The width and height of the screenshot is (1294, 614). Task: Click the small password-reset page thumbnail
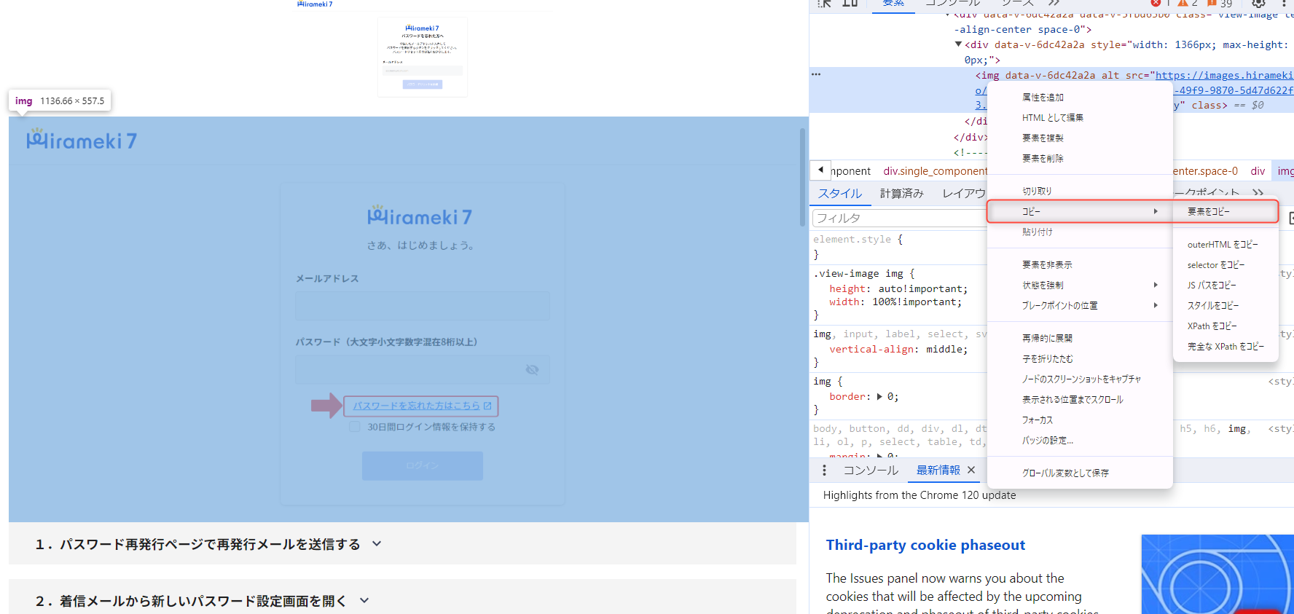tap(423, 58)
